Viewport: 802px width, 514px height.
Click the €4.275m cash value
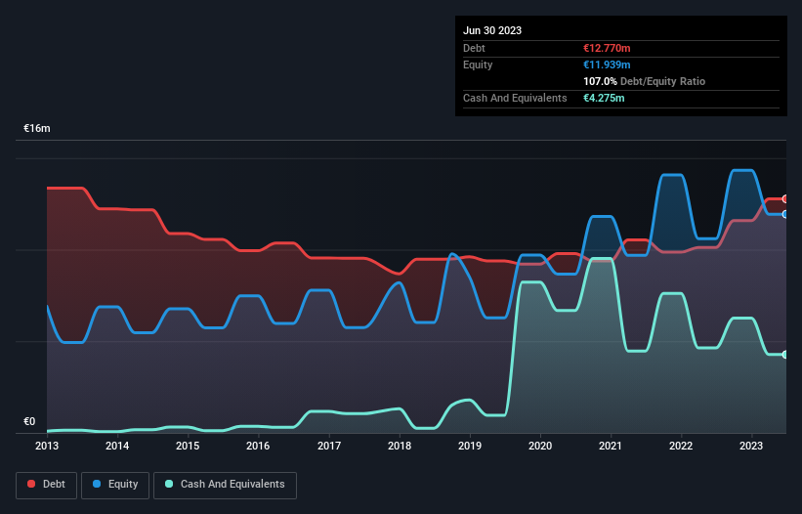604,98
